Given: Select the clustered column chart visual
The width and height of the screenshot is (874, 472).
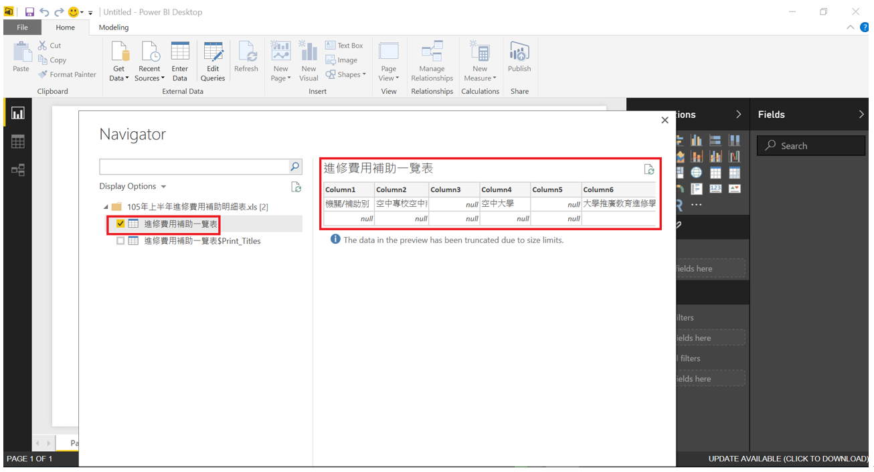Looking at the screenshot, I should pyautogui.click(x=697, y=140).
